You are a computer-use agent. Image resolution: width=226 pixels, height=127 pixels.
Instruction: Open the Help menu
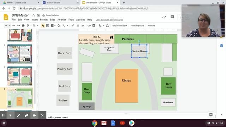pyautogui.click(x=90, y=20)
